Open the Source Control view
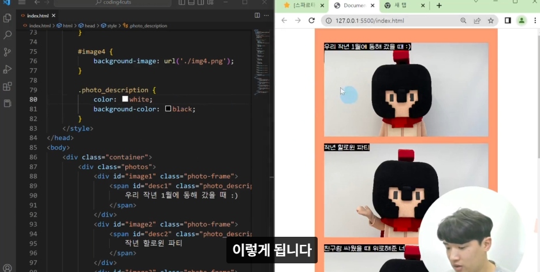This screenshot has height=272, width=540. tap(8, 51)
